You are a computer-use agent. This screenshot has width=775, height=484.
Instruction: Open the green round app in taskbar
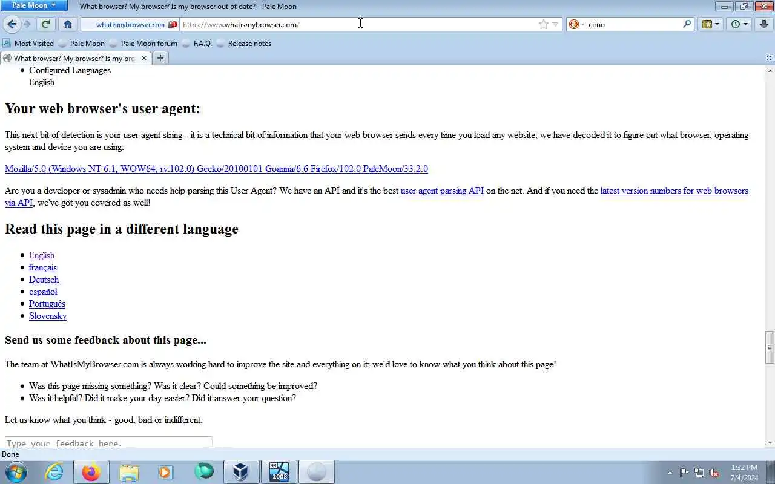pyautogui.click(x=204, y=472)
